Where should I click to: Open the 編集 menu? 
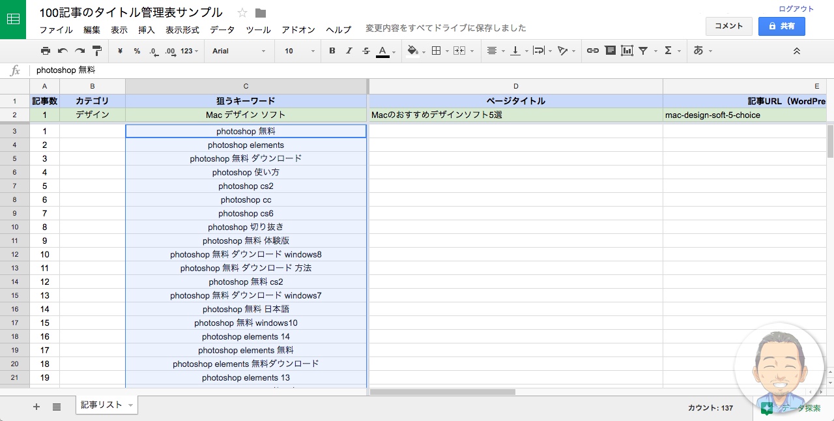point(92,30)
